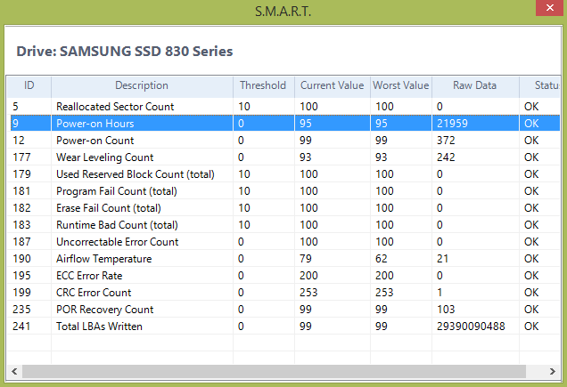567x387 pixels.
Task: Click raw data value 21959
Action: 452,124
